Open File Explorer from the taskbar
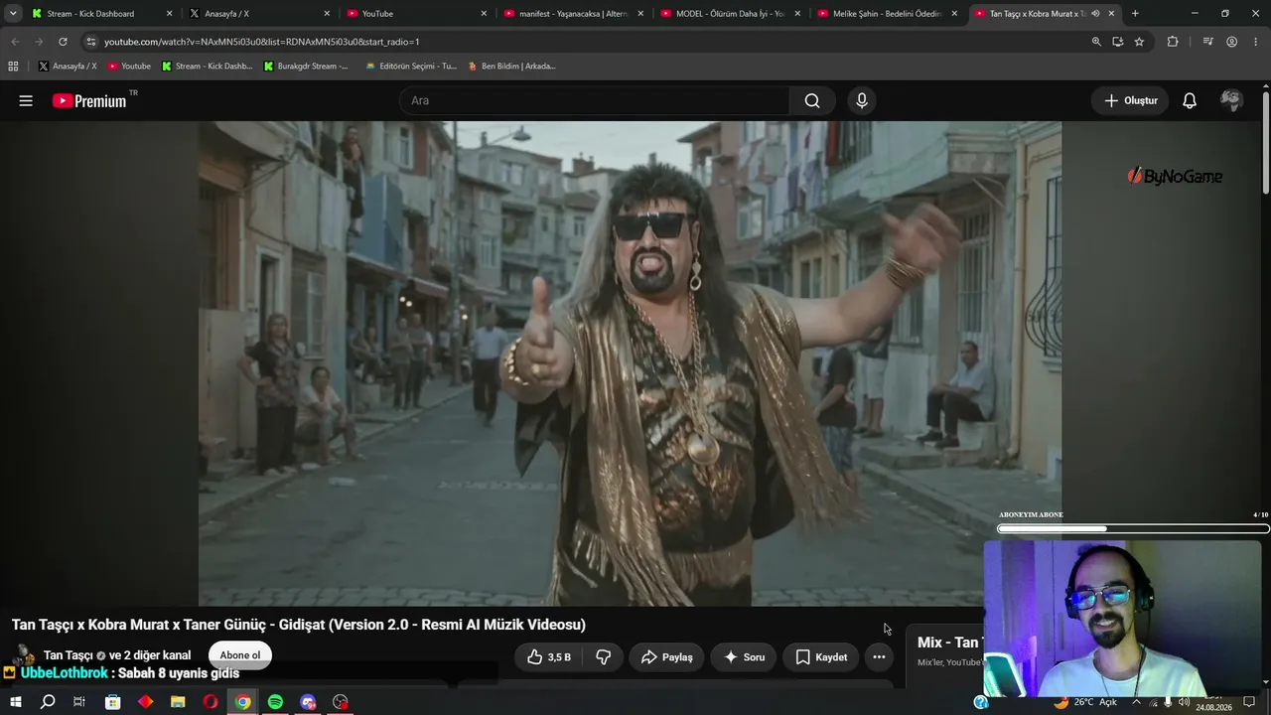 (178, 702)
